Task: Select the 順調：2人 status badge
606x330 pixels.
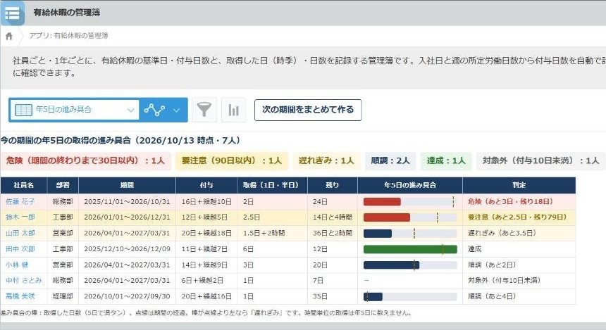Action: pyautogui.click(x=390, y=161)
